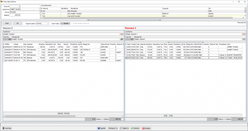Click the orange icon beside TEMEL INSAAT 1 field
This screenshot has height=131, width=248.
[x=244, y=34]
